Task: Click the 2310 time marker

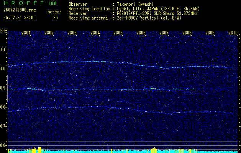Action: coord(233,33)
